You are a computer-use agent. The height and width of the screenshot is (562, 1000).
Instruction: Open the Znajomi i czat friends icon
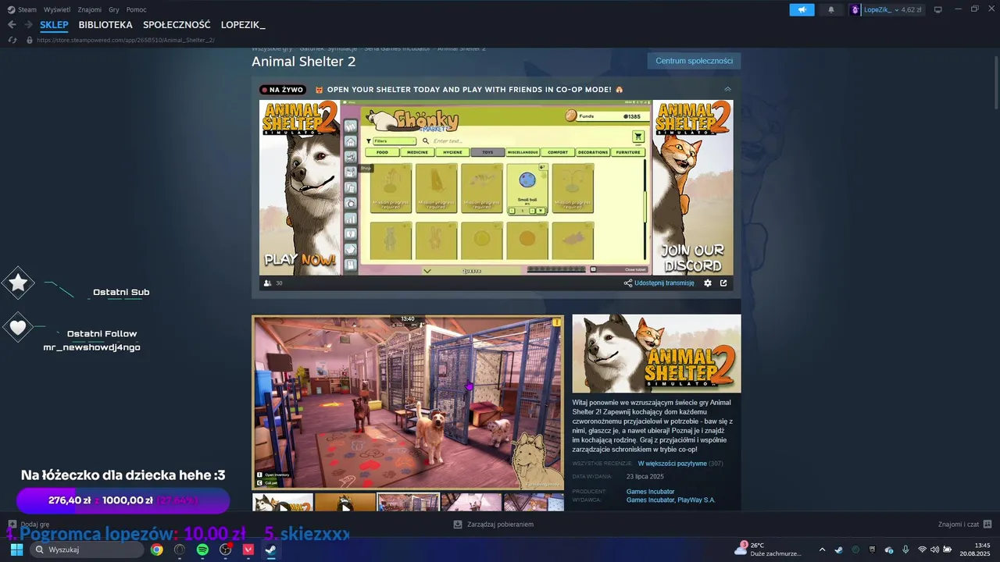(987, 525)
